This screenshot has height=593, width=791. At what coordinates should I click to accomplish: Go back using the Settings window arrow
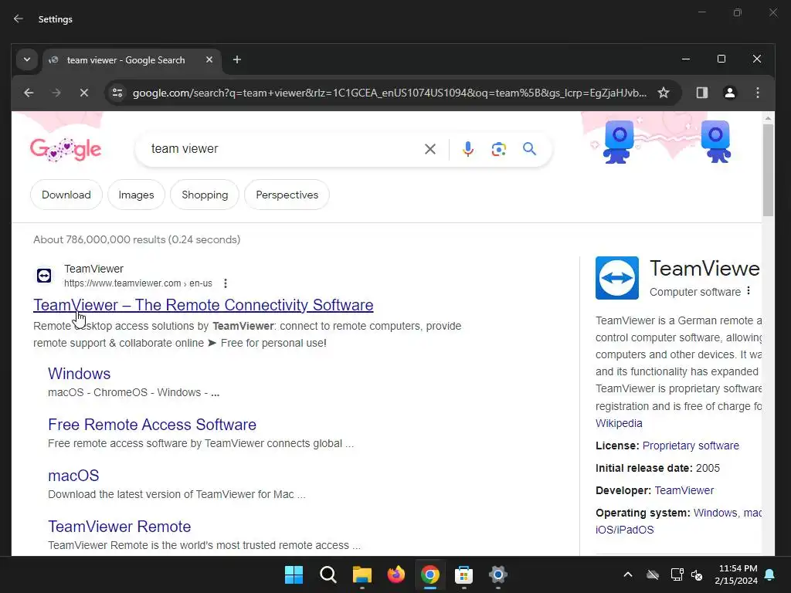(x=19, y=19)
